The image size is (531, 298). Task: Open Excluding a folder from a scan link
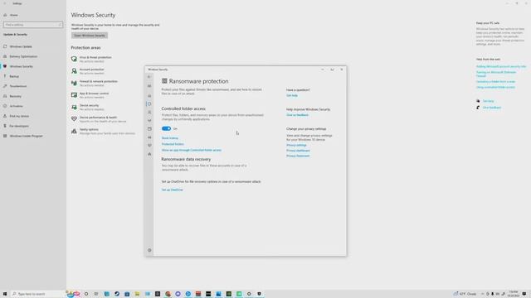pyautogui.click(x=495, y=82)
